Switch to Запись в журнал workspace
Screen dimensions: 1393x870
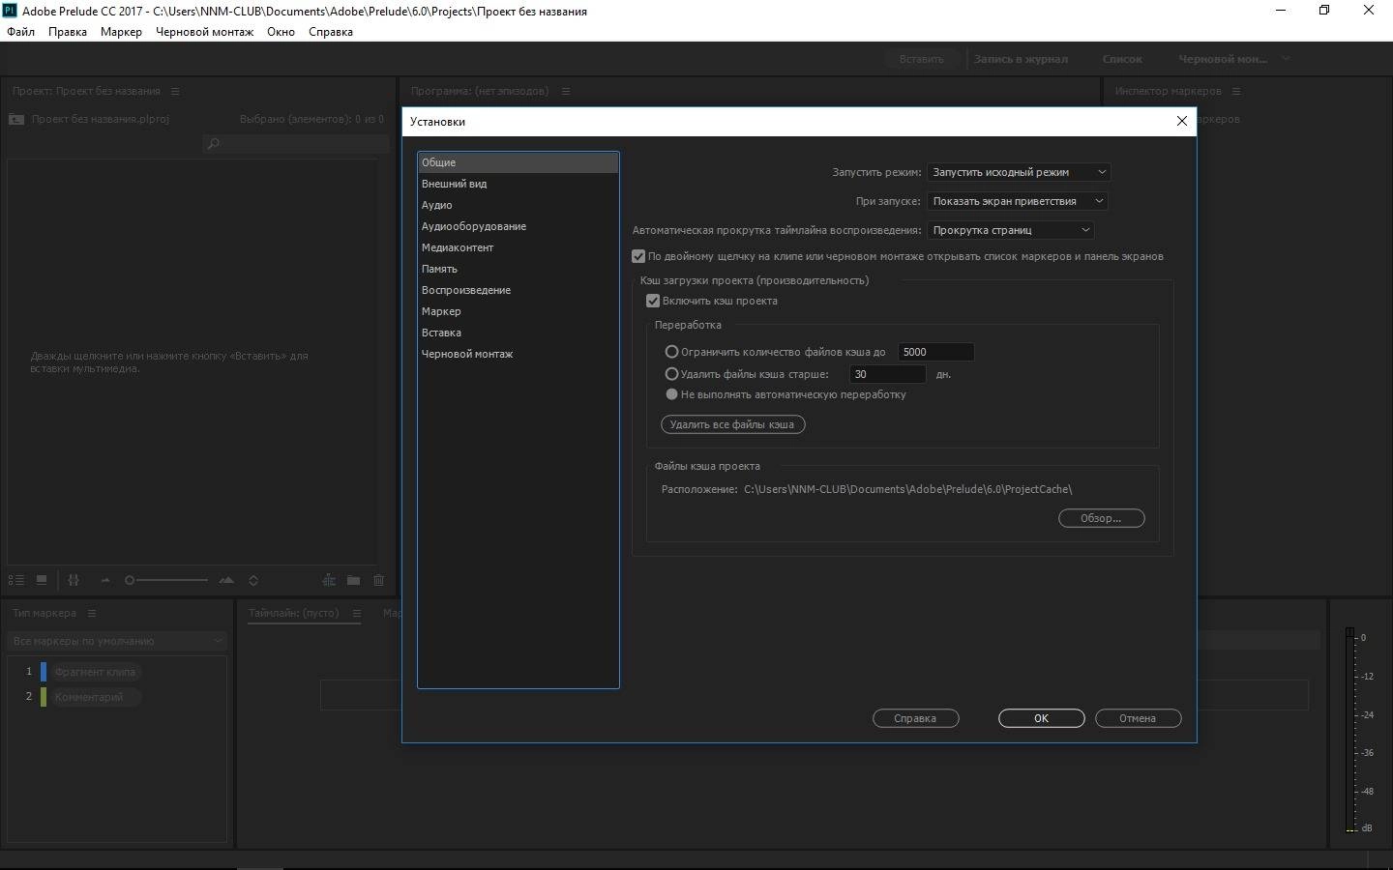click(1021, 59)
